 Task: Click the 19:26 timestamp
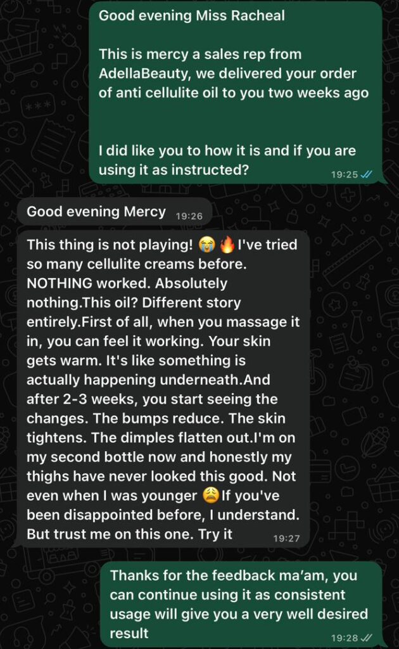pos(189,216)
